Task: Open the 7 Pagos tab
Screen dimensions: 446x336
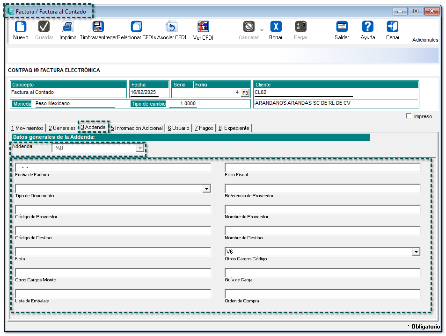Action: pyautogui.click(x=204, y=128)
